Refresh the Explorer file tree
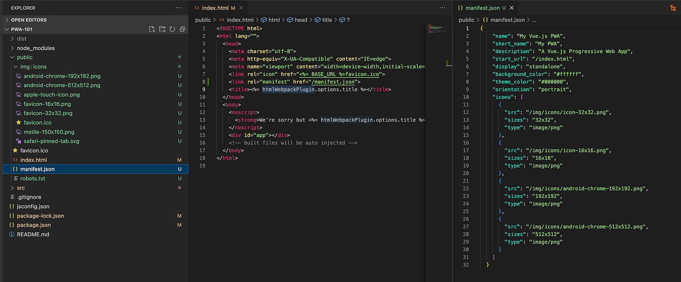 click(x=172, y=29)
